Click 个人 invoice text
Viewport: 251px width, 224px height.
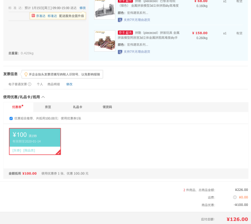click(x=40, y=84)
